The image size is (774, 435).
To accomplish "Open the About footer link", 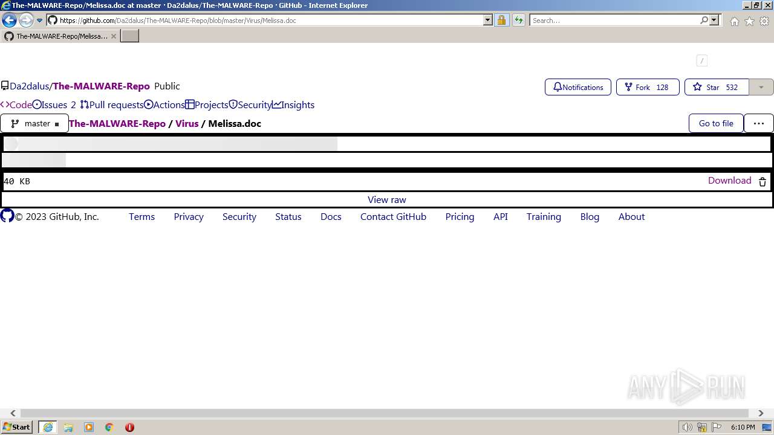I will pyautogui.click(x=631, y=217).
